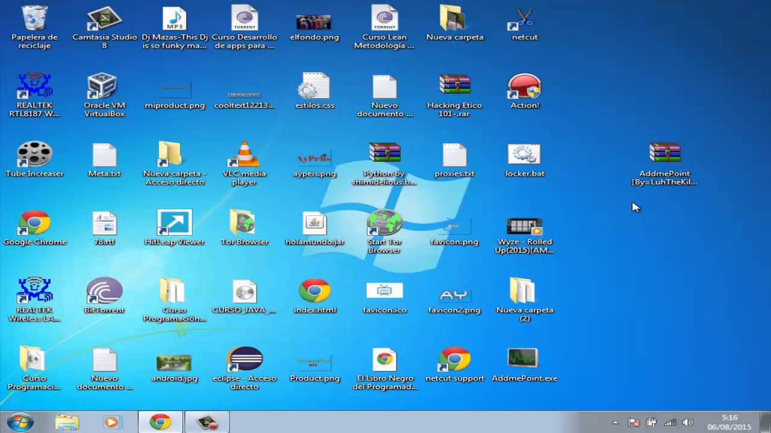Open Curso Programaci folder below REALTEK Wireless

(32, 360)
